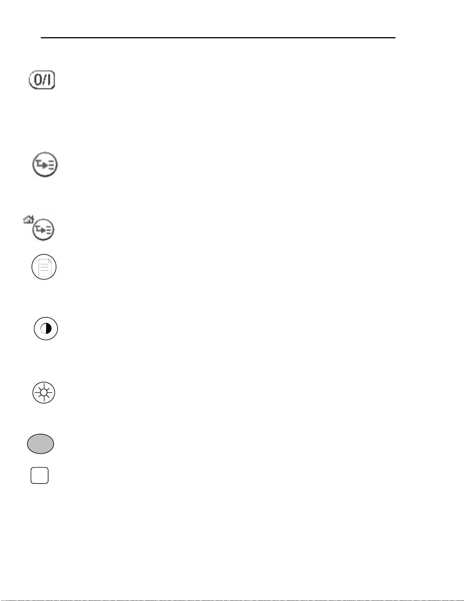Toggle power using the 0/I symbol
The width and height of the screenshot is (464, 601).
(x=42, y=80)
